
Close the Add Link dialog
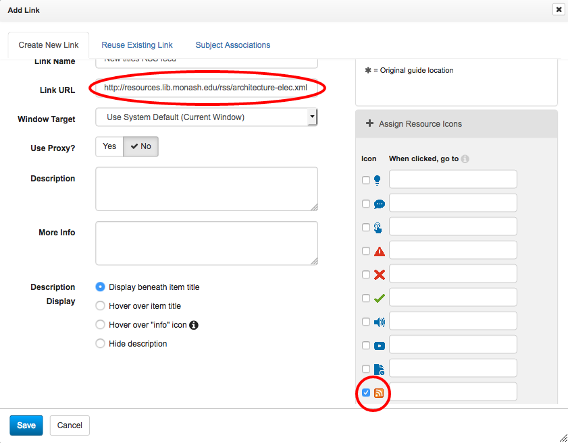coord(559,9)
